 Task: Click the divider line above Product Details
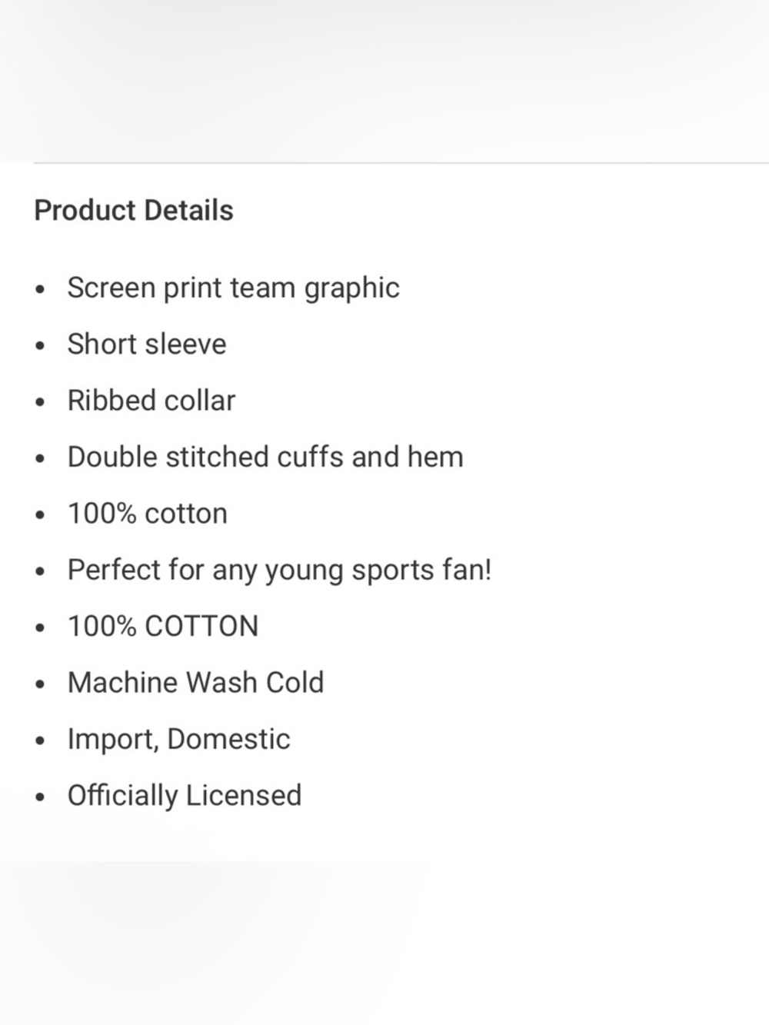click(401, 163)
